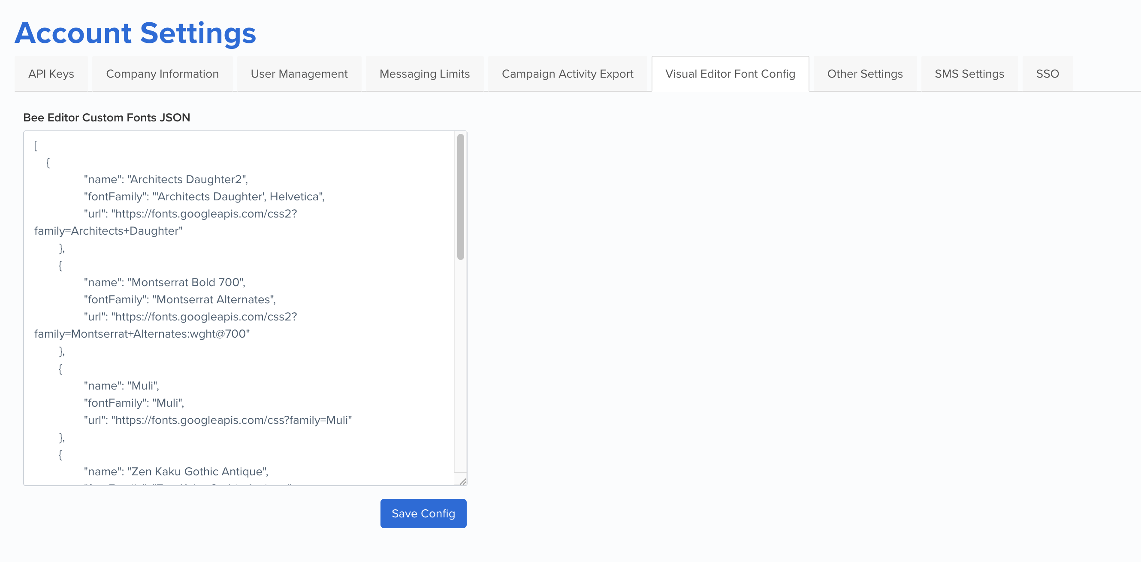Click the resize handle of the JSON editor

(463, 482)
